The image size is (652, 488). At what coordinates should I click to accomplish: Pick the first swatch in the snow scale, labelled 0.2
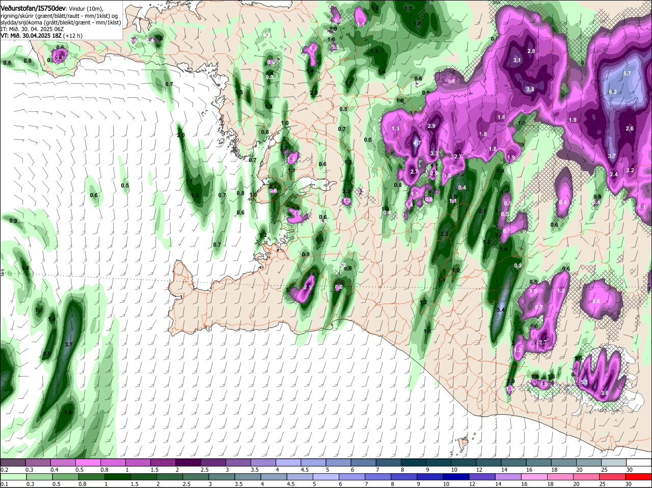pos(13,463)
